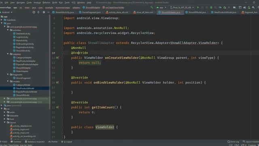
Task: Click ShowAllAdapter in the breadcrumb bar
Action: click(x=91, y=7)
